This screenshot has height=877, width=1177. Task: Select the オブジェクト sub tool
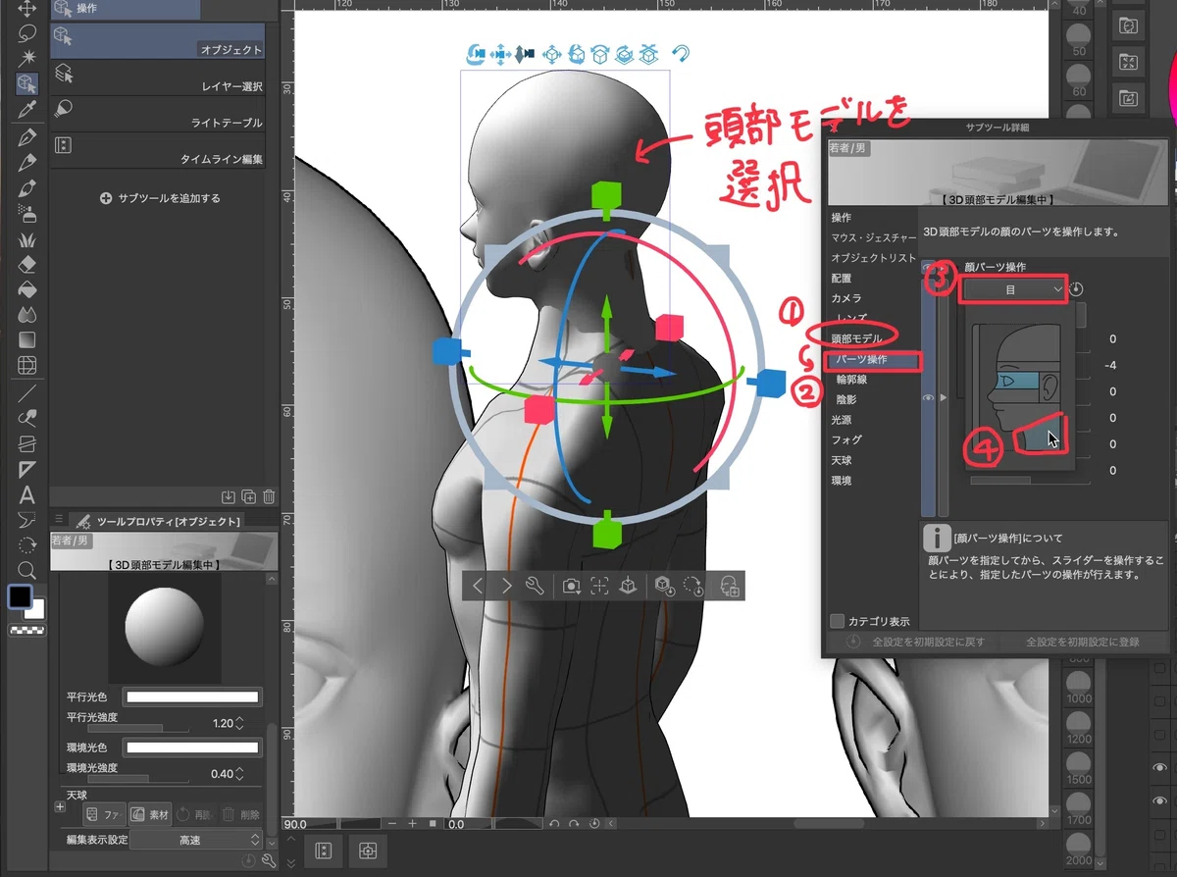pyautogui.click(x=158, y=41)
